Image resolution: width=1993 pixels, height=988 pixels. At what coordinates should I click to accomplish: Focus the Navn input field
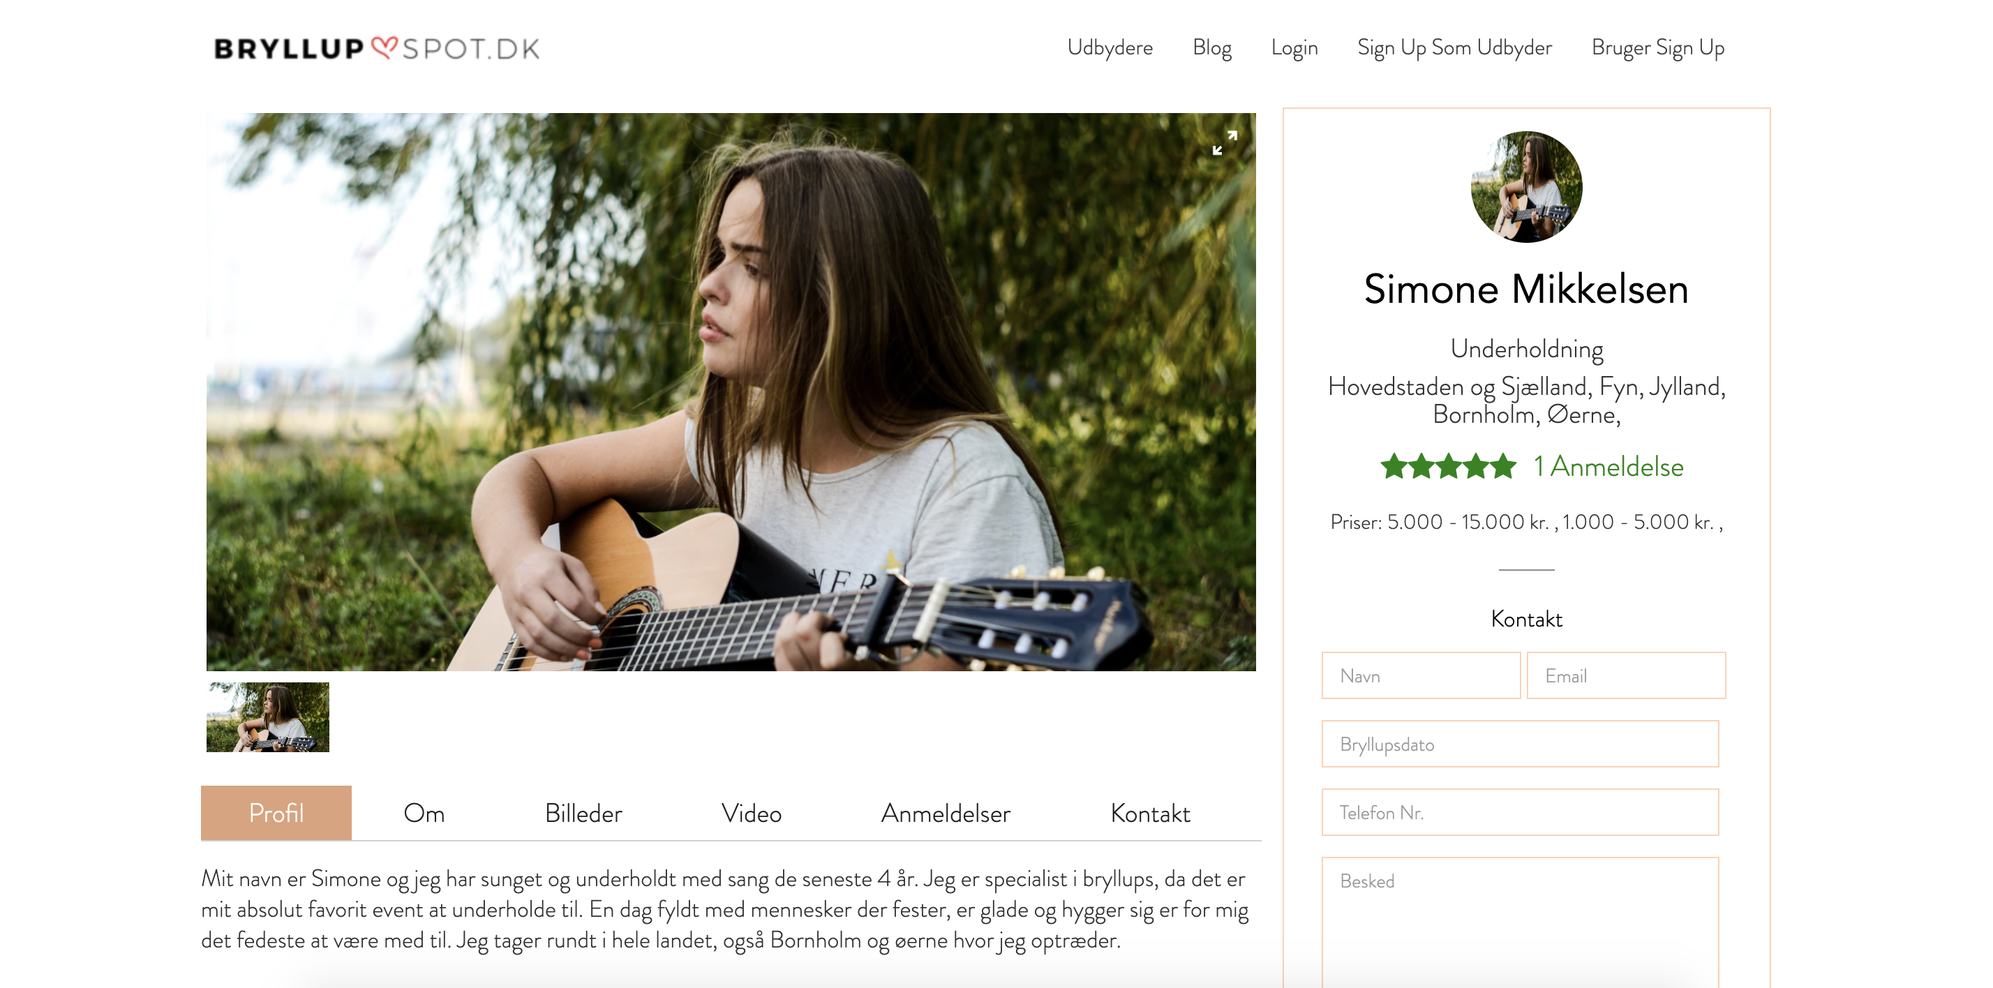pos(1421,675)
